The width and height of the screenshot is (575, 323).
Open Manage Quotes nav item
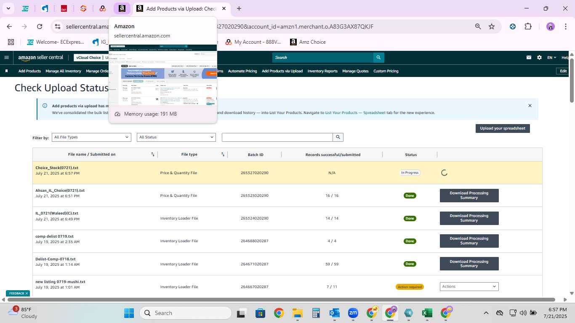[357, 71]
